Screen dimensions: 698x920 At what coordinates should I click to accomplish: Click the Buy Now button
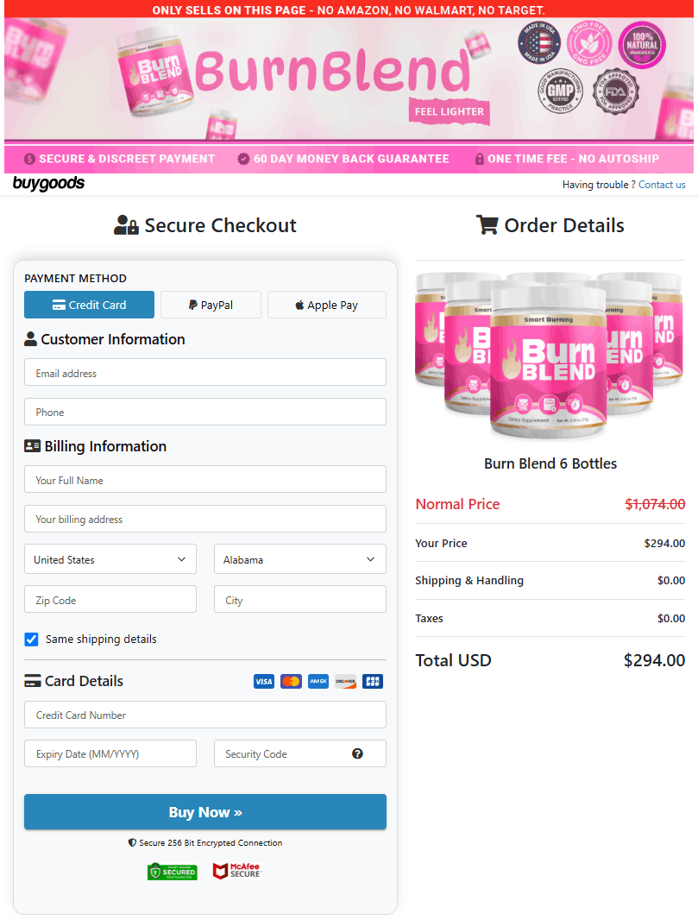(205, 812)
